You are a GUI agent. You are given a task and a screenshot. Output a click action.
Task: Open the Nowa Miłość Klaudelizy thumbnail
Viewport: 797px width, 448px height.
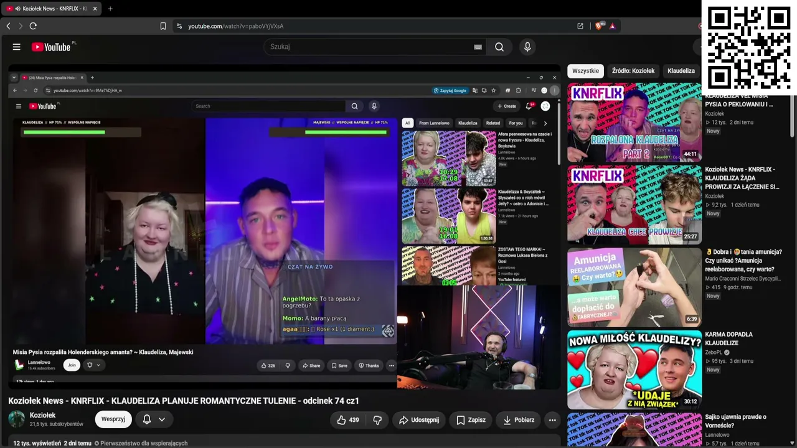634,369
